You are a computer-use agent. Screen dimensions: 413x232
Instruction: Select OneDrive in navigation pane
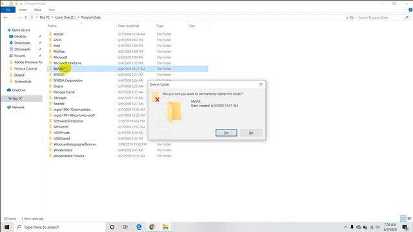click(x=19, y=90)
